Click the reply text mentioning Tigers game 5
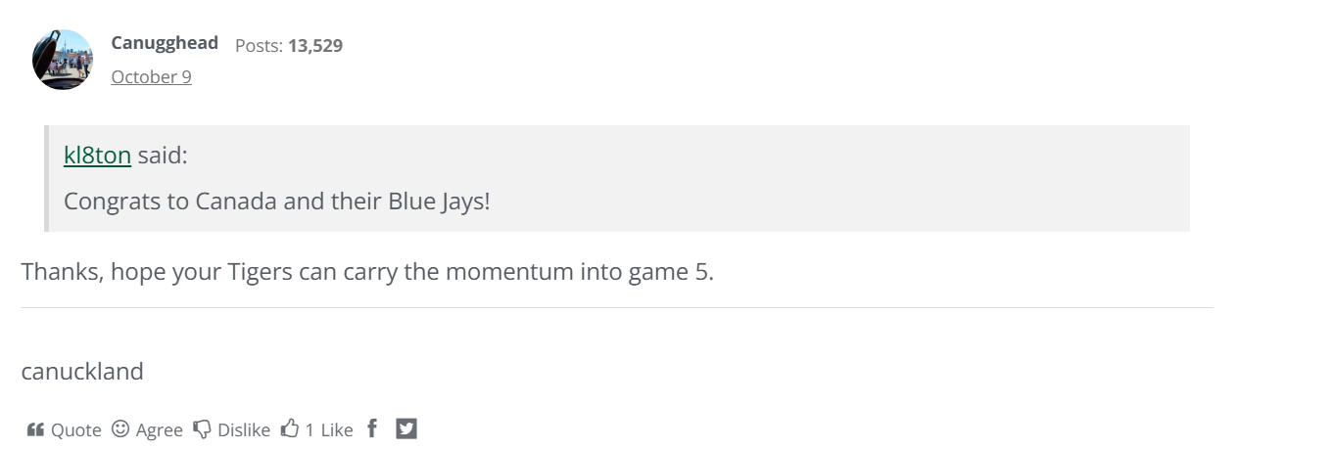This screenshot has height=449, width=1335. coord(367,271)
